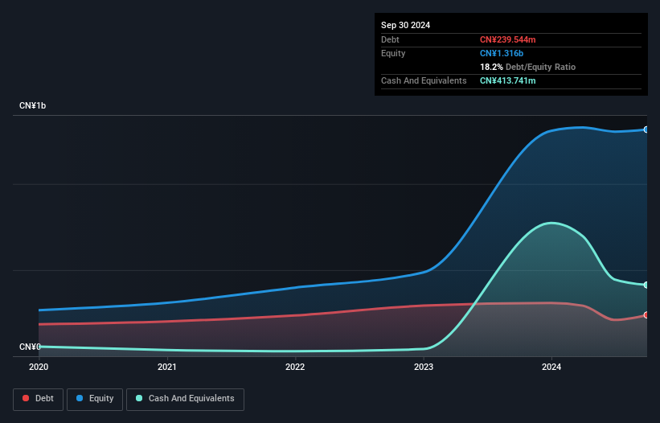Click the 2024 x-axis label
Image resolution: width=660 pixels, height=423 pixels.
click(x=551, y=367)
